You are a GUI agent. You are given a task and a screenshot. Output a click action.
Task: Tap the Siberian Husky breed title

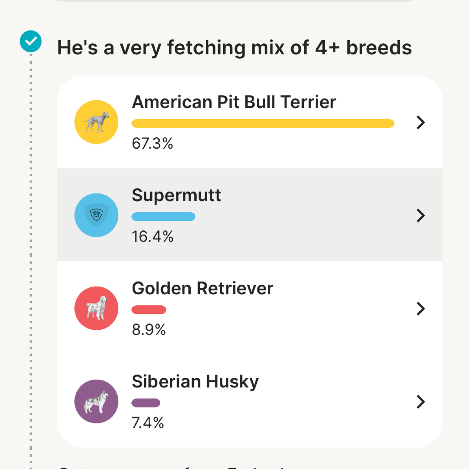195,381
